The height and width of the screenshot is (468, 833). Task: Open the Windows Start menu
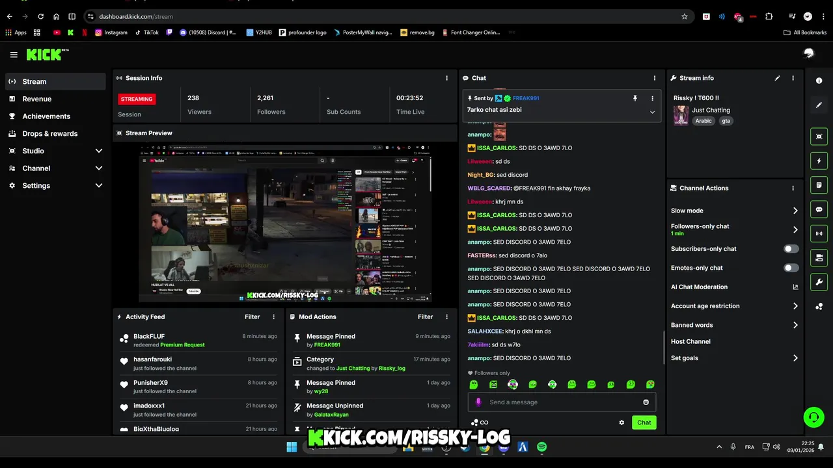point(292,447)
